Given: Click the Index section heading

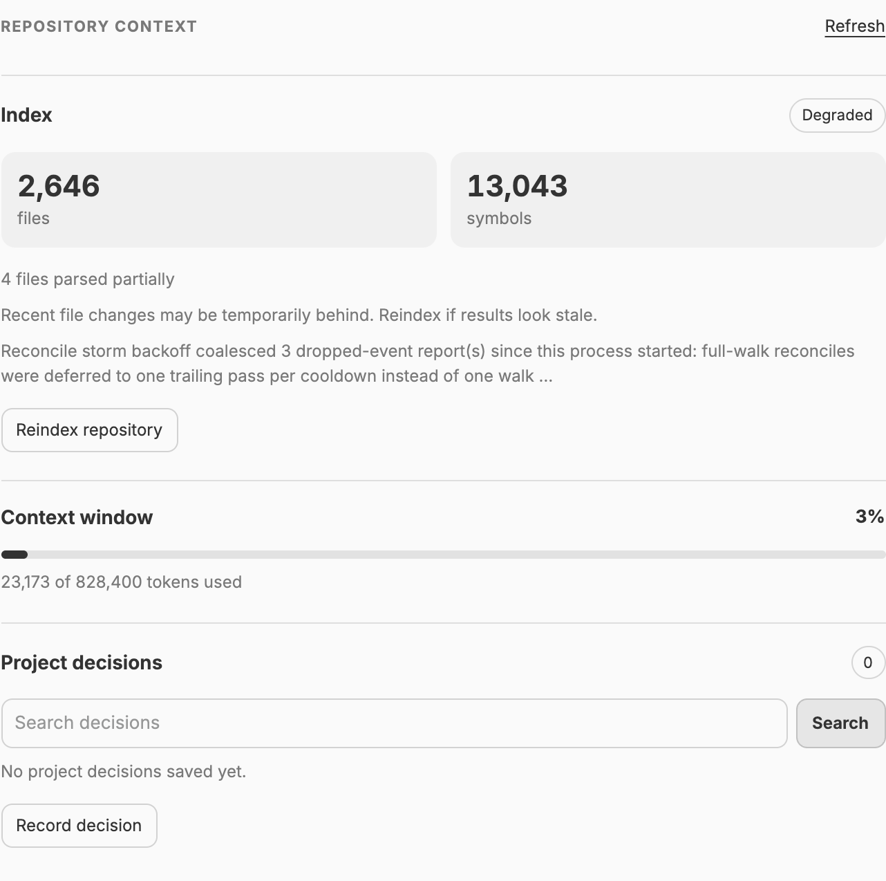Looking at the screenshot, I should point(26,115).
